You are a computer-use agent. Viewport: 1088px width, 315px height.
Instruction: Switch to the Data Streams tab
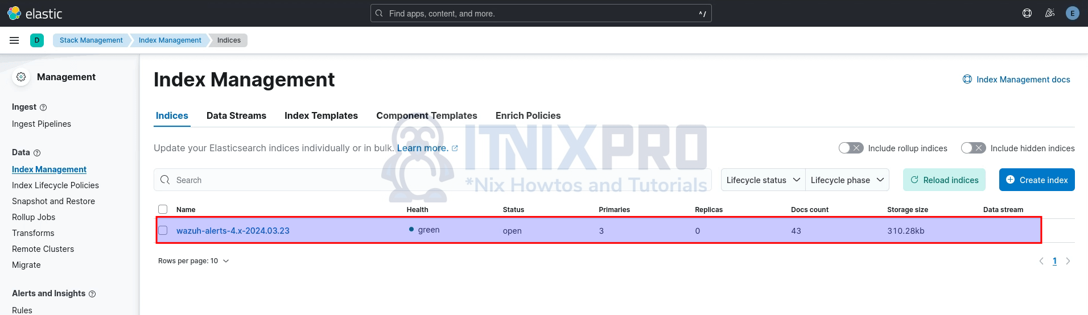236,115
